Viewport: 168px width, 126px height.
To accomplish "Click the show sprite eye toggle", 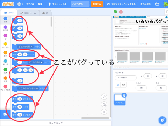I will pyautogui.click(x=118, y=85).
